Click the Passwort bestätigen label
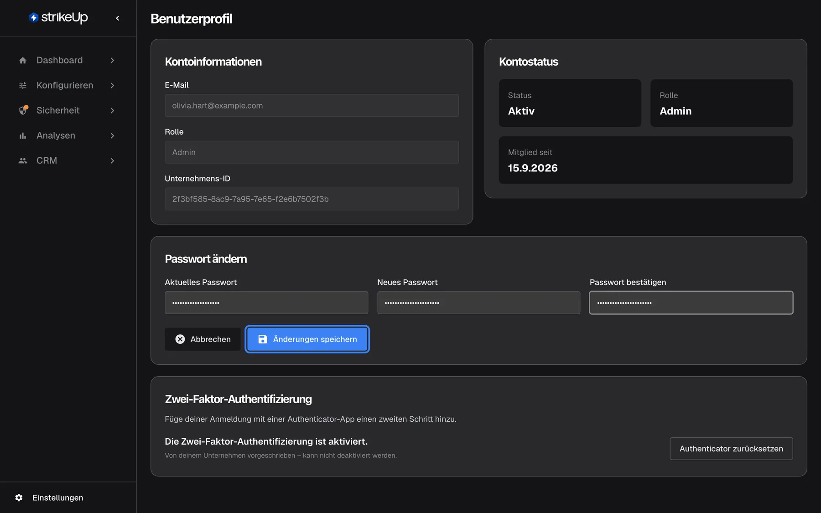 [x=628, y=282]
